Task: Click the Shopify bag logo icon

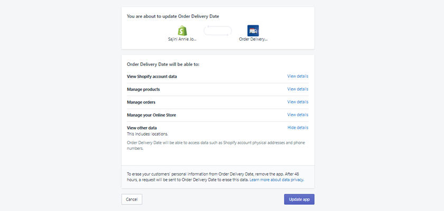Action: click(x=182, y=31)
